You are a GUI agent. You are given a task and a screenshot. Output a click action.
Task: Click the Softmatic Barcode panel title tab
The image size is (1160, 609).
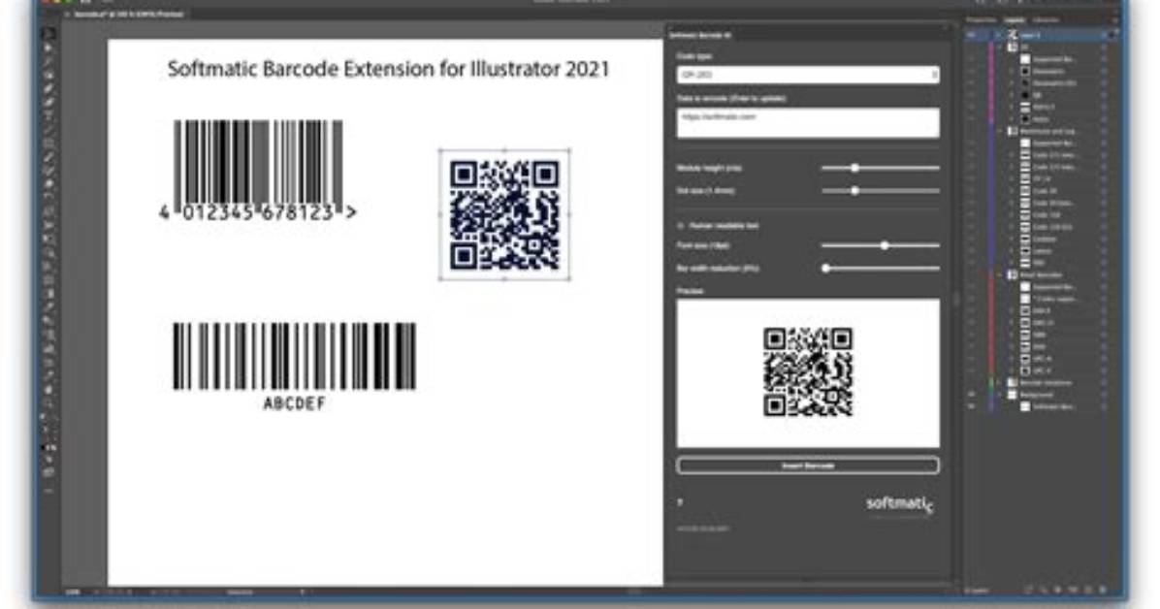(x=700, y=35)
